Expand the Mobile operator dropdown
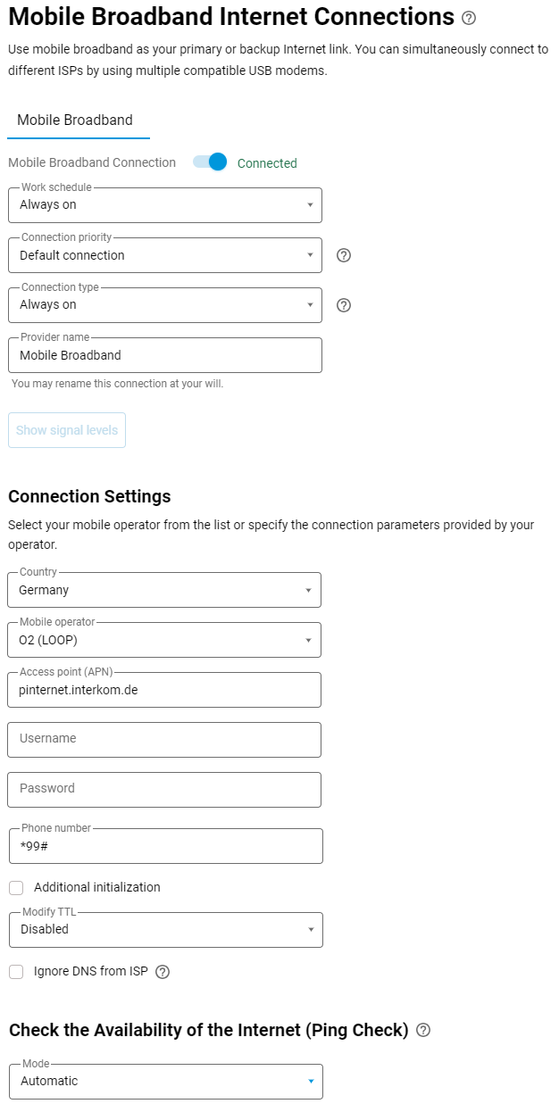559x1112 pixels. coord(164,640)
